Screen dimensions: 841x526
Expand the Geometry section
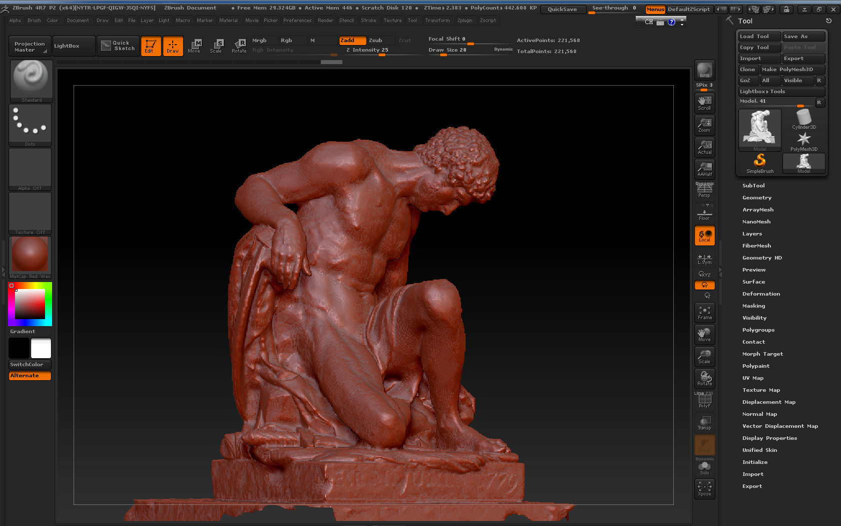[757, 197]
